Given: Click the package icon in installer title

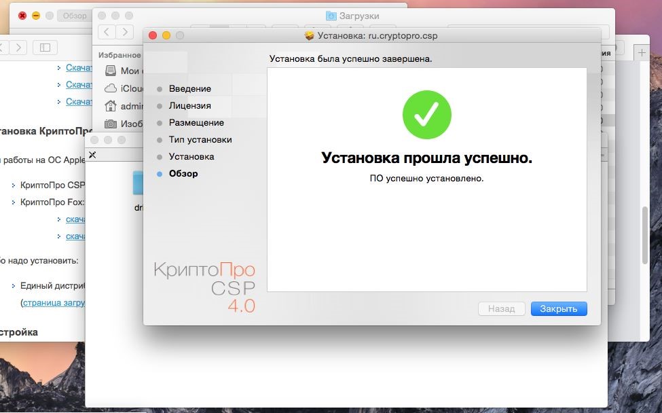Looking at the screenshot, I should 310,35.
